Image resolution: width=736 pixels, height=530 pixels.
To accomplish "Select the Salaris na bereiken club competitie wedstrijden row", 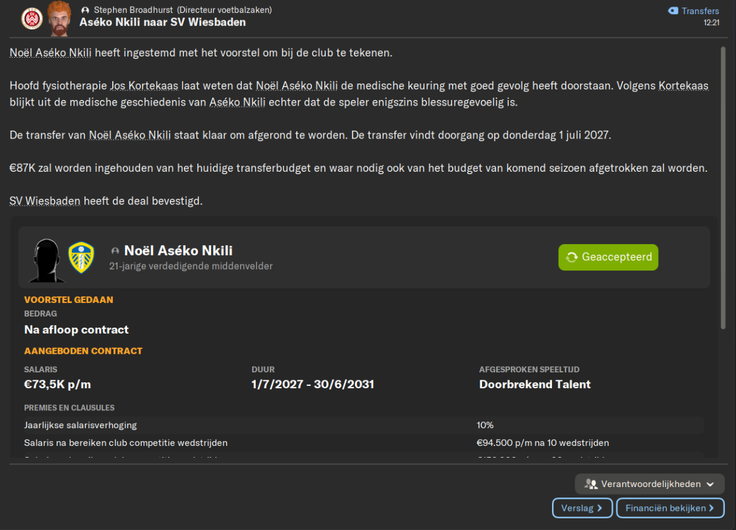I will tap(364, 443).
